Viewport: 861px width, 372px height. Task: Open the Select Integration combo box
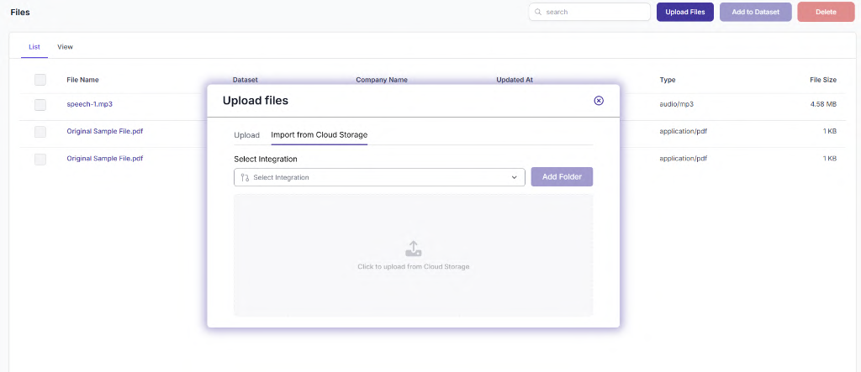(x=379, y=177)
